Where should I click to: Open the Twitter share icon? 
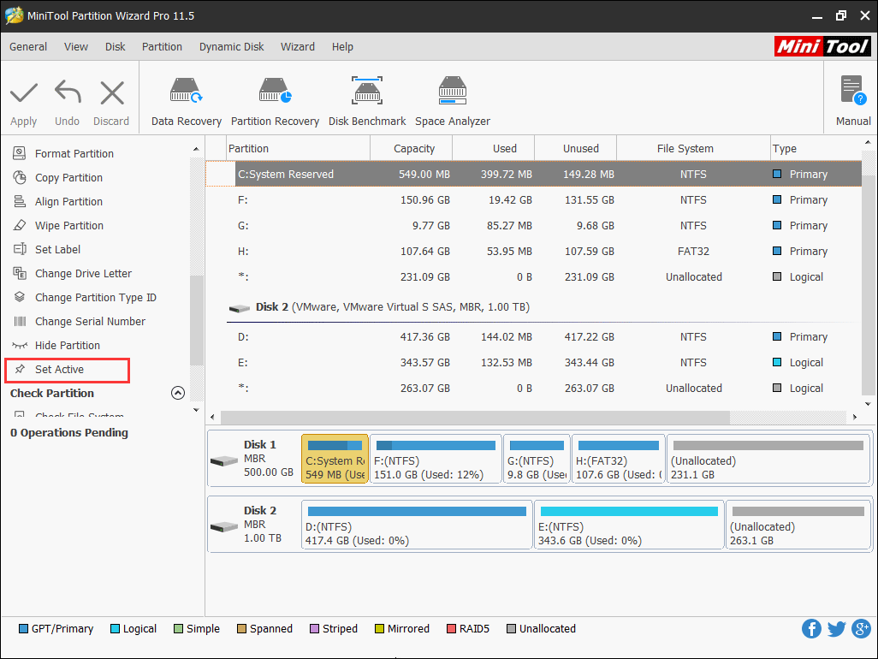pyautogui.click(x=837, y=629)
